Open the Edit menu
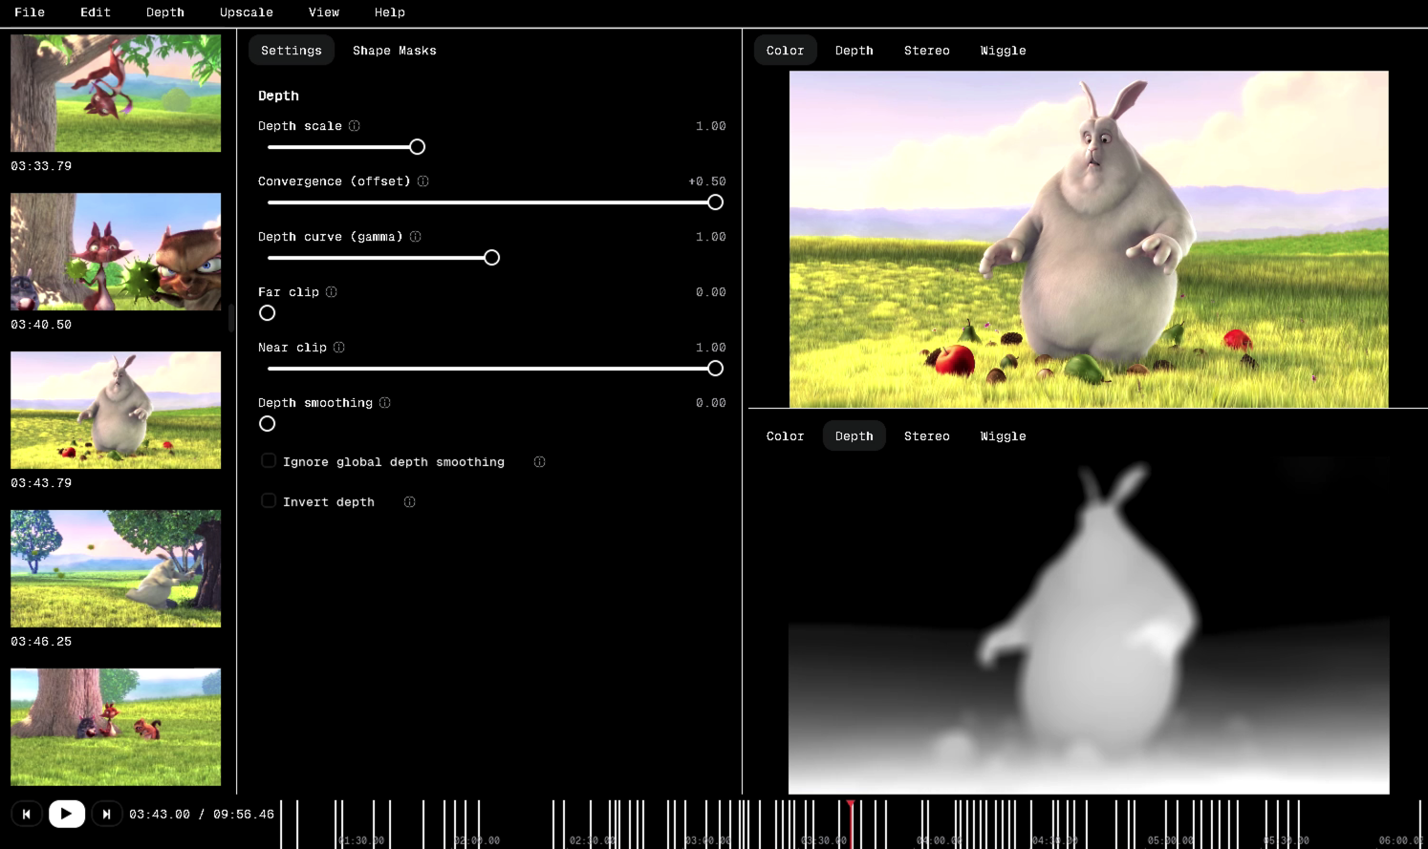This screenshot has width=1428, height=849. pos(96,12)
